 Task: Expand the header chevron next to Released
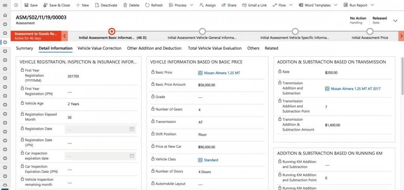(395, 21)
